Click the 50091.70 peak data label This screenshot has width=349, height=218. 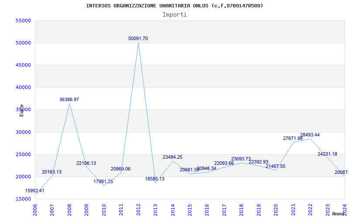coord(138,38)
